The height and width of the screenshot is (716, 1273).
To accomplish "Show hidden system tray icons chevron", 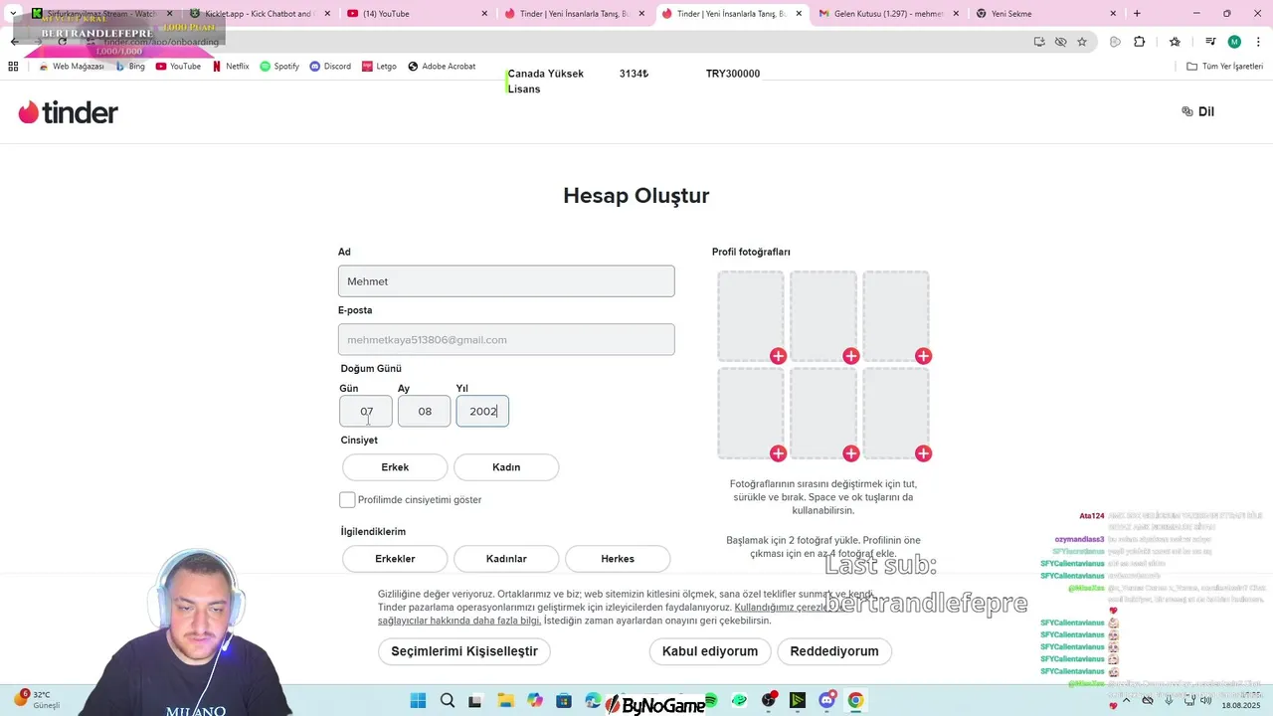I will [x=1127, y=700].
